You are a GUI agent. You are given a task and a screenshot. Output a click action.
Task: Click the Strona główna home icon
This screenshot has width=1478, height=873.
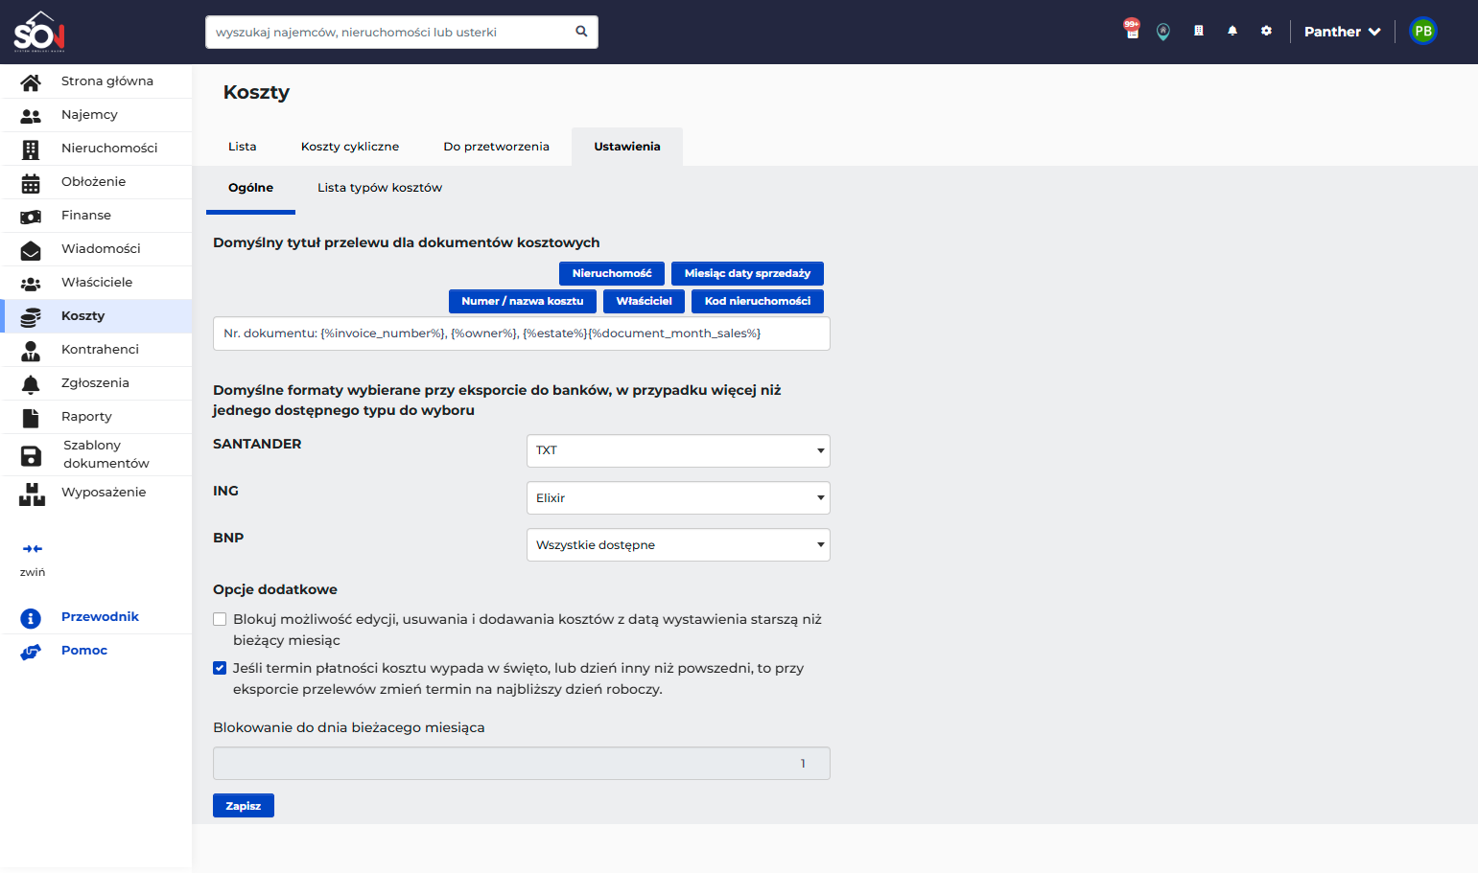[x=31, y=82]
